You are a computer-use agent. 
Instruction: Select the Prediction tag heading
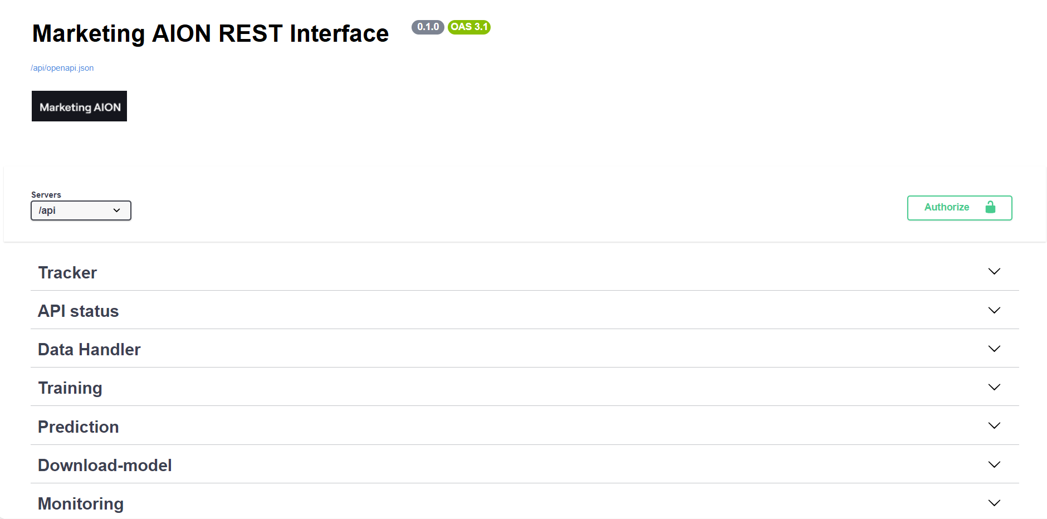[x=79, y=427]
